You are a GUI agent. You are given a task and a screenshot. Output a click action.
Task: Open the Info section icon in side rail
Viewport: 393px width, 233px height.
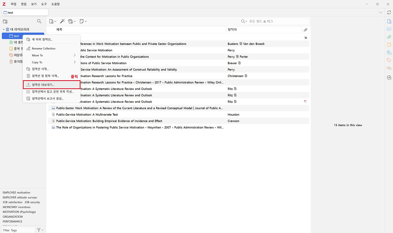coord(389,21)
